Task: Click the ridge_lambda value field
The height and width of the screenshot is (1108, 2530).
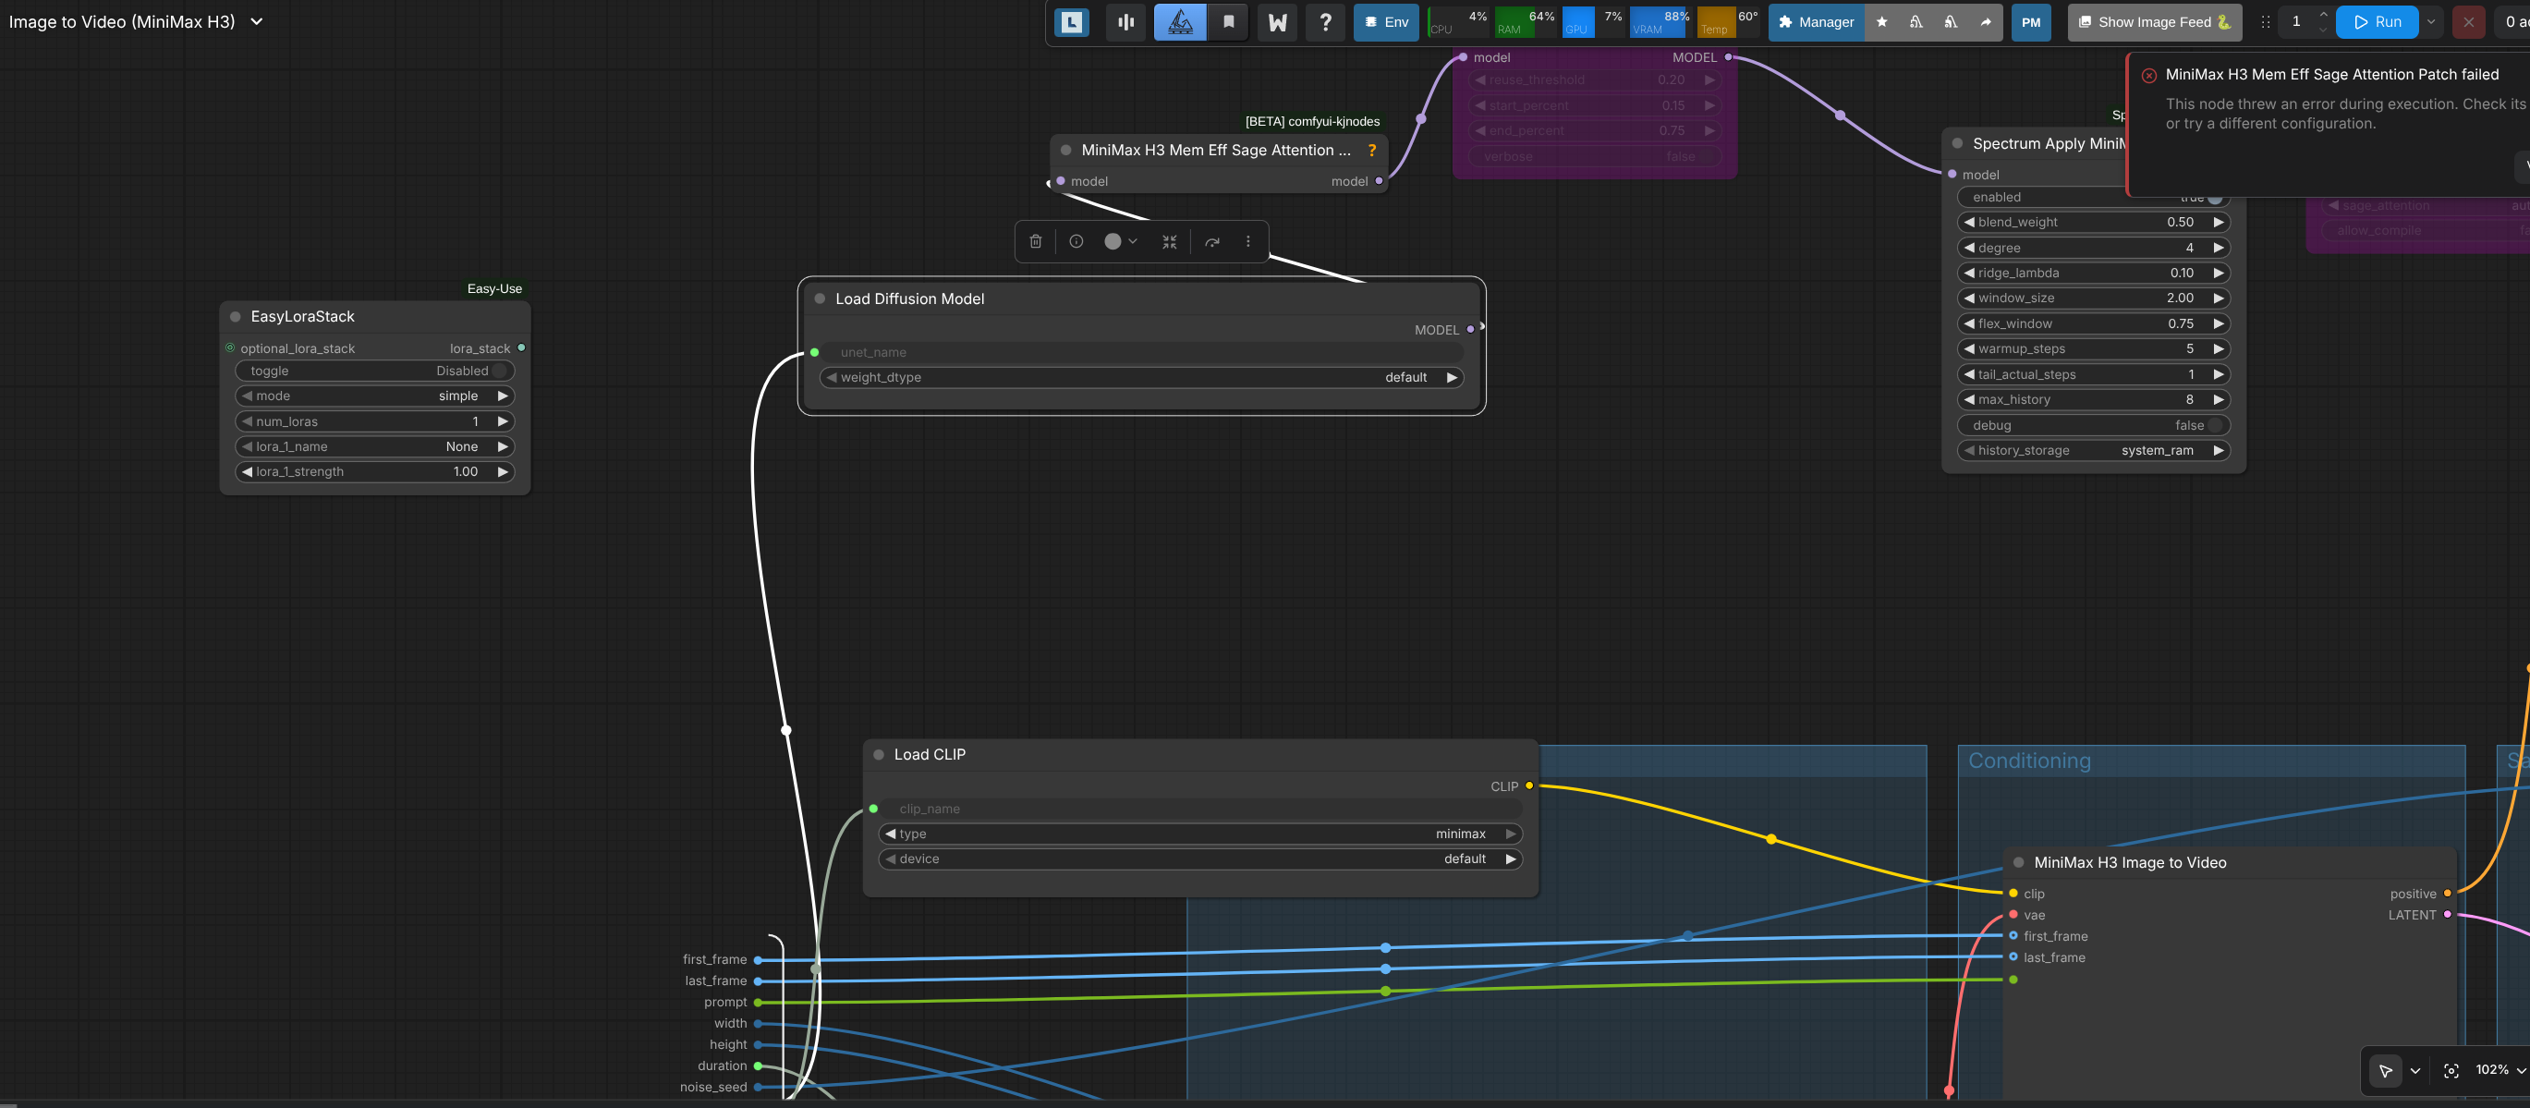Action: (2093, 273)
